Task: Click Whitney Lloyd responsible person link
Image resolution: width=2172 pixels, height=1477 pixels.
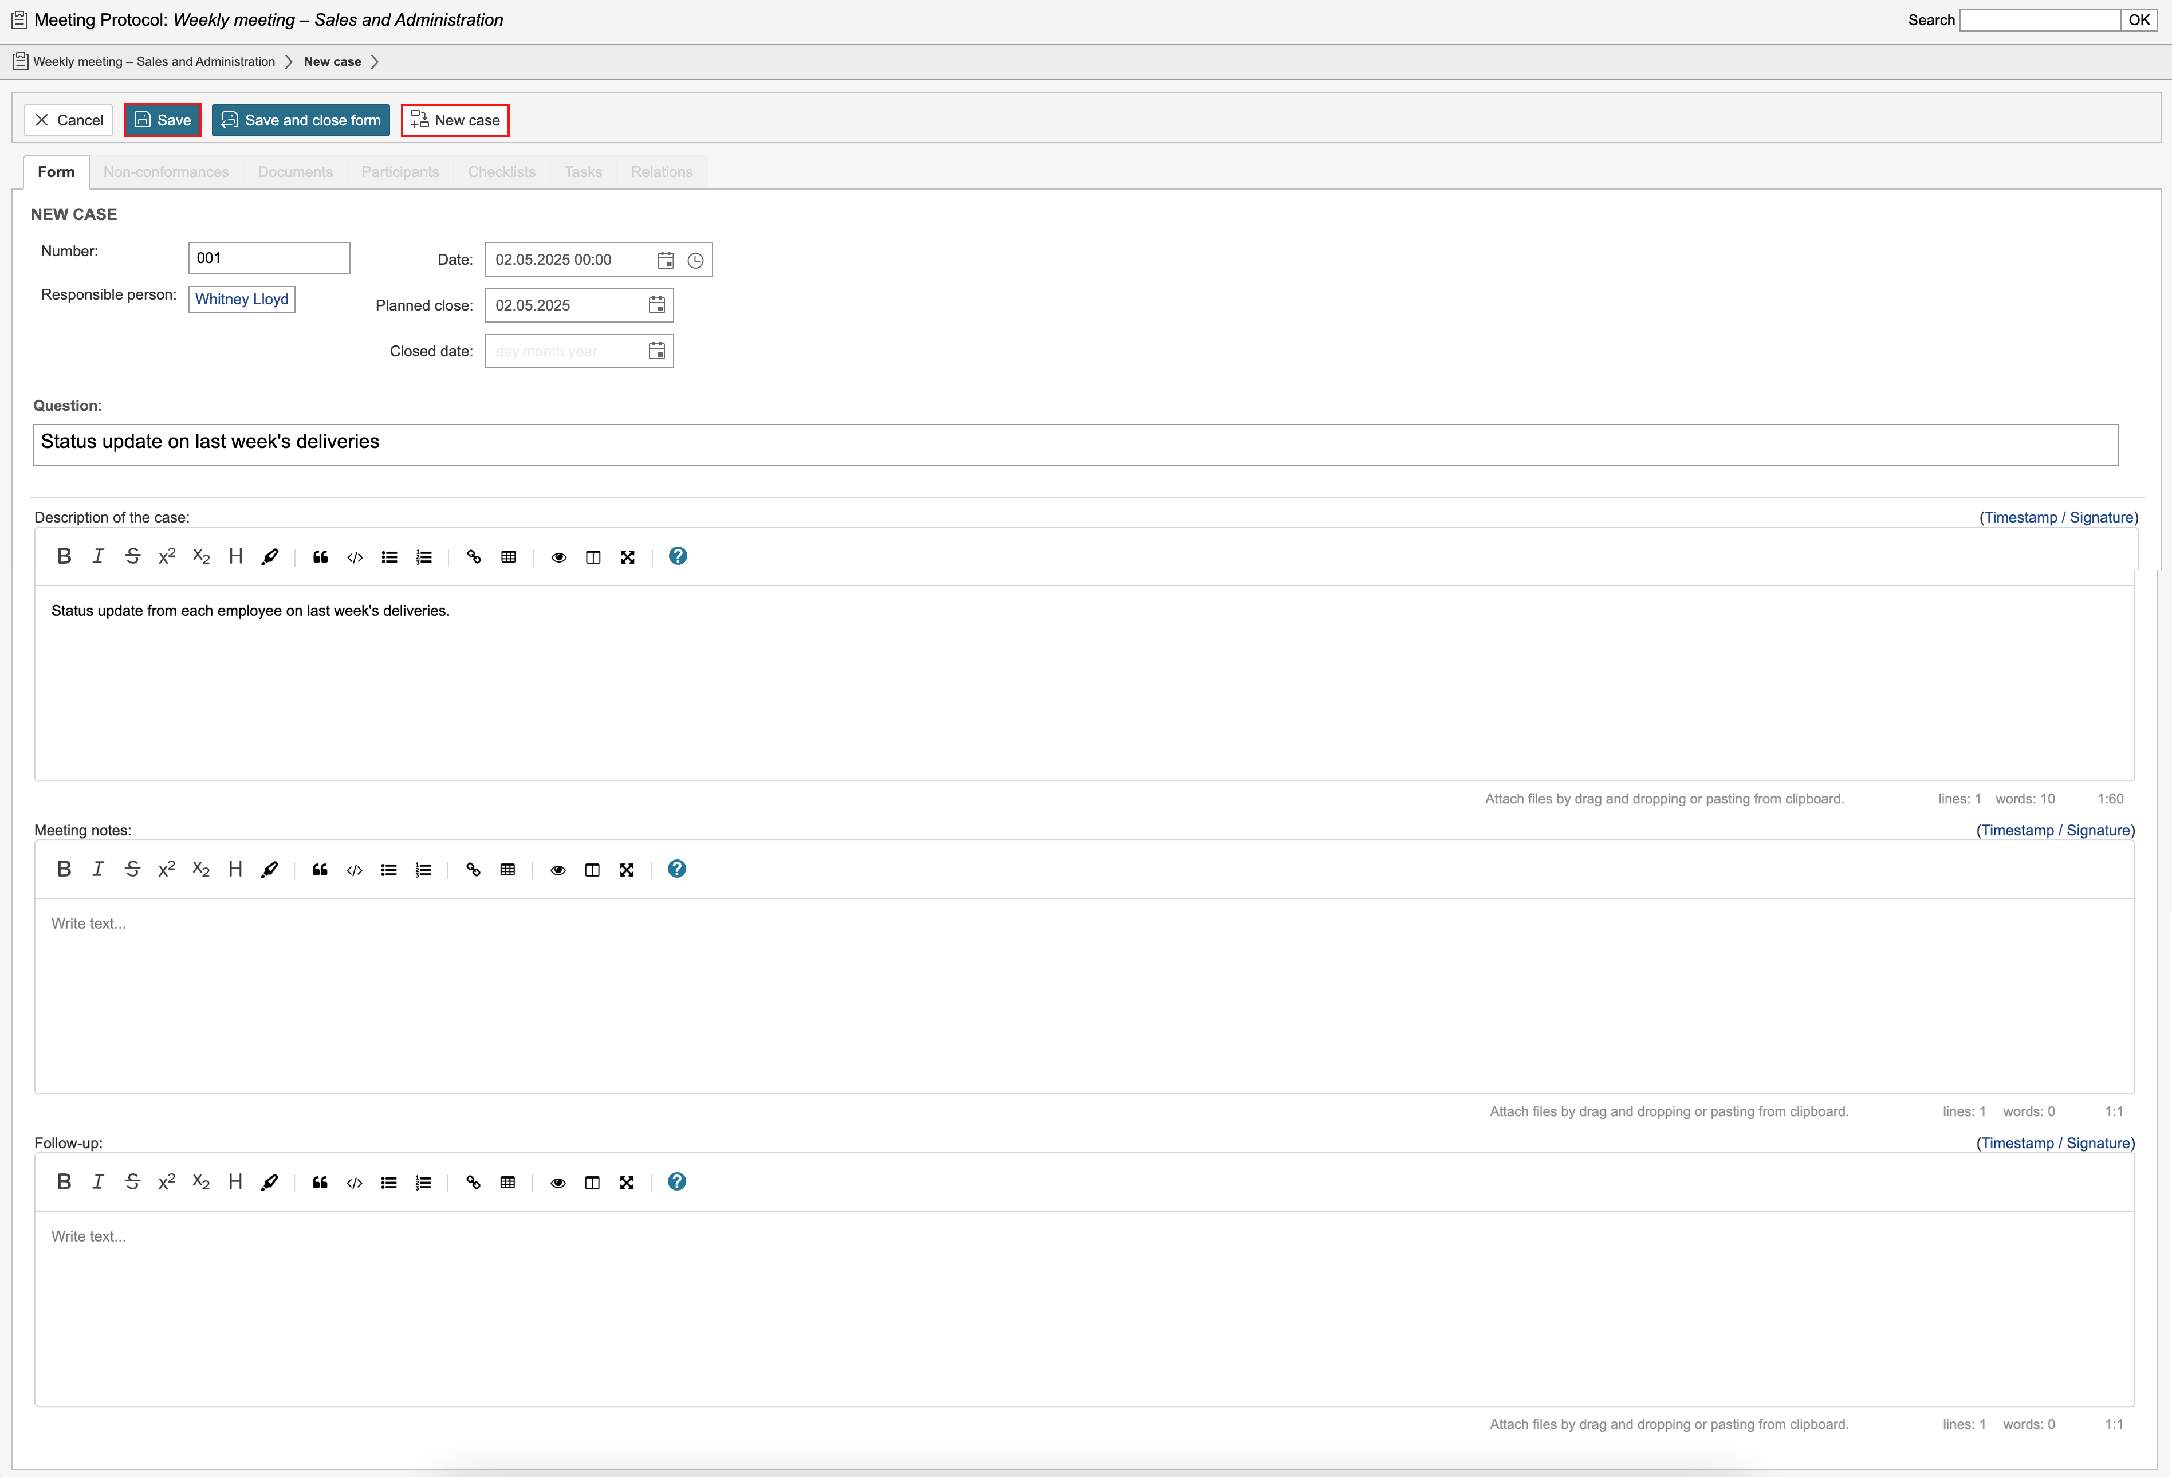Action: [x=241, y=299]
